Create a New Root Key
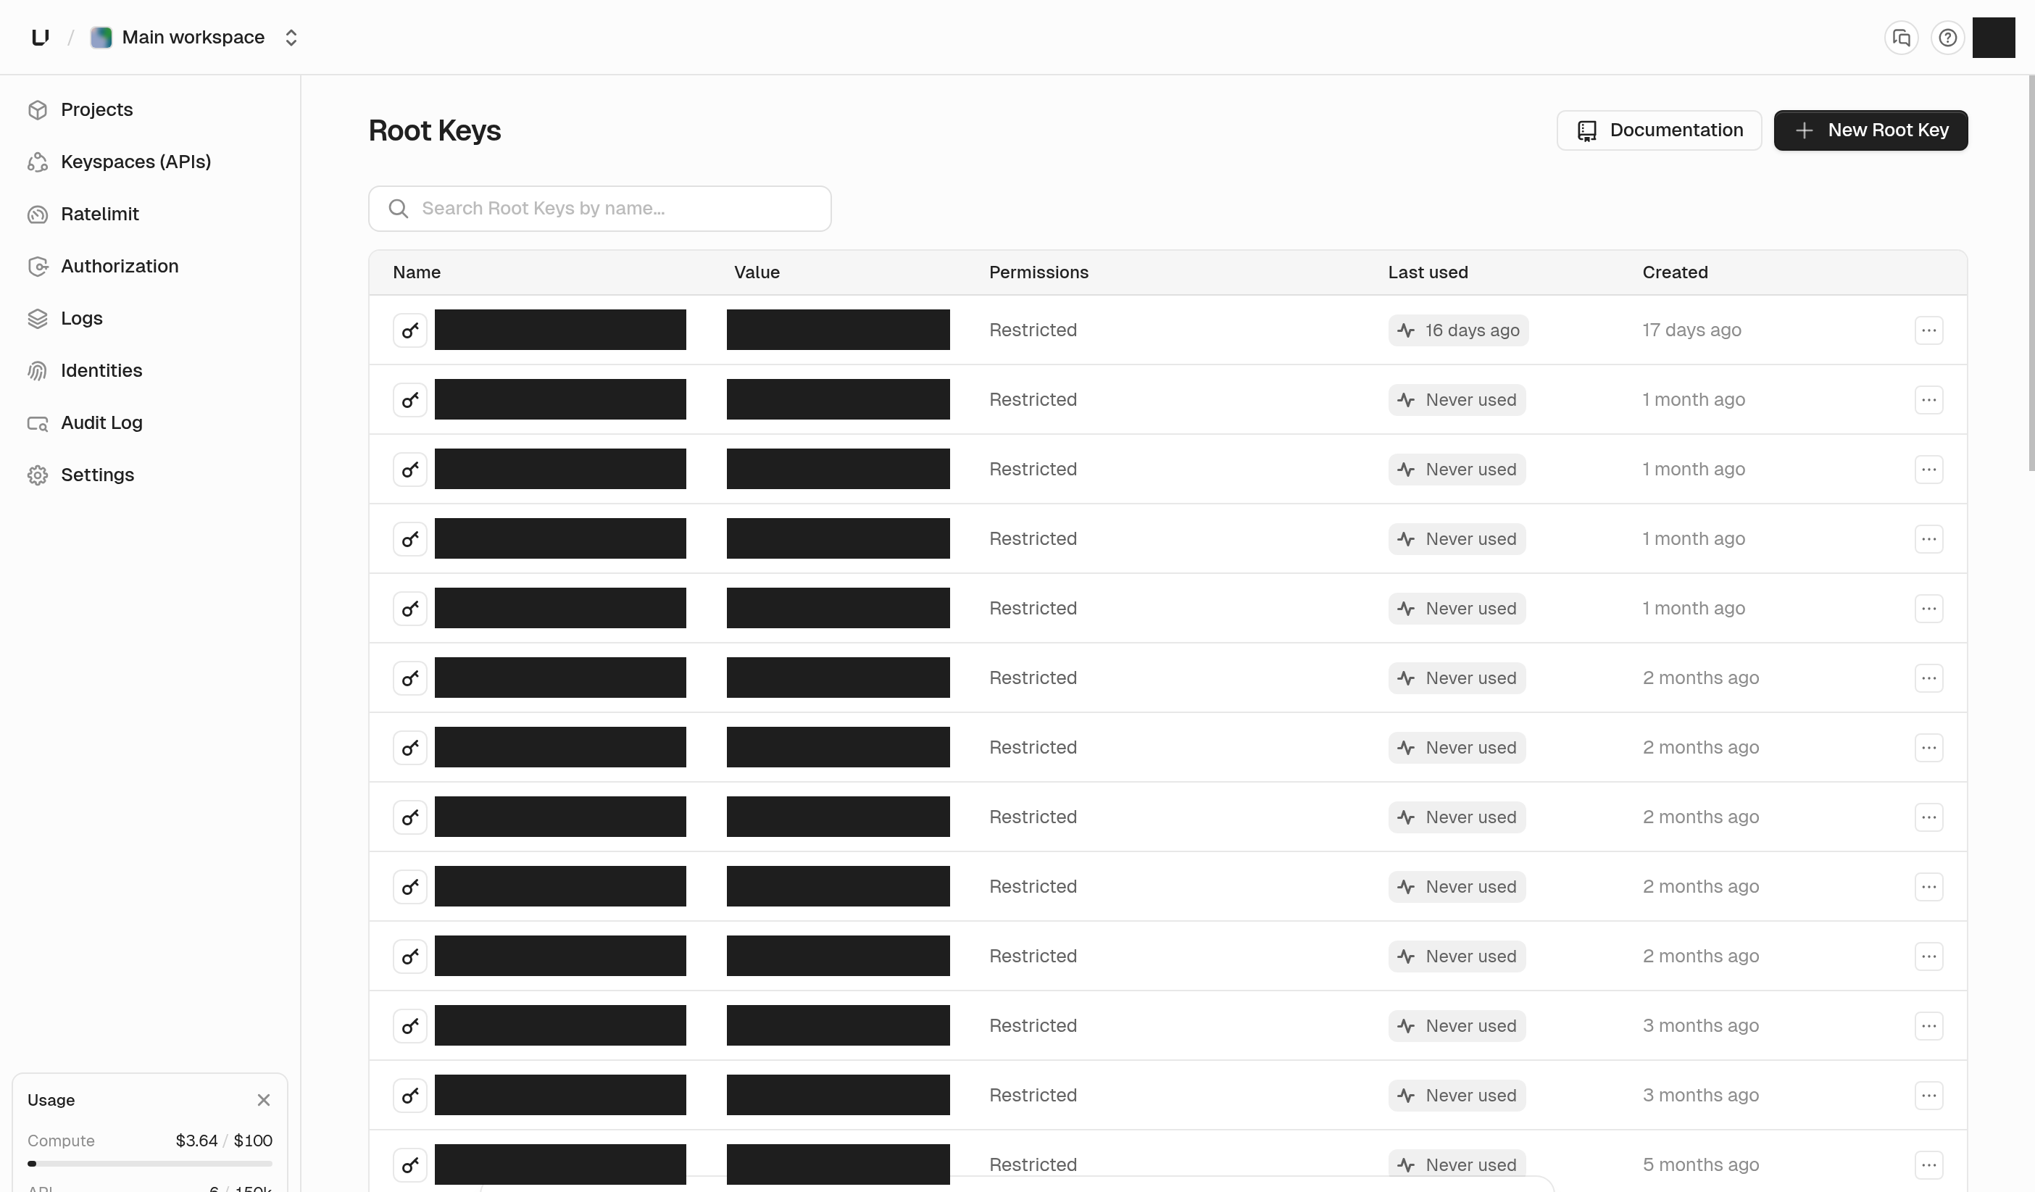The width and height of the screenshot is (2035, 1192). [x=1870, y=130]
